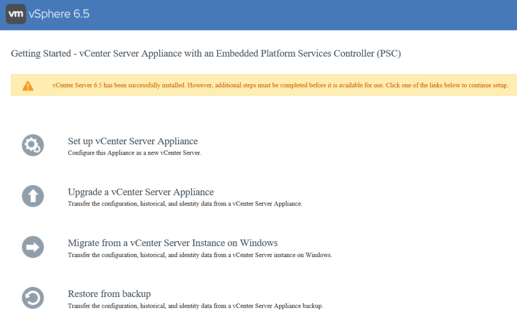Click the description under the Upgrade option

pyautogui.click(x=185, y=204)
